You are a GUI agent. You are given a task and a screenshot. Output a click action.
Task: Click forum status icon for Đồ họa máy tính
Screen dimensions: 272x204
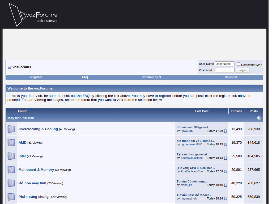click(x=11, y=183)
